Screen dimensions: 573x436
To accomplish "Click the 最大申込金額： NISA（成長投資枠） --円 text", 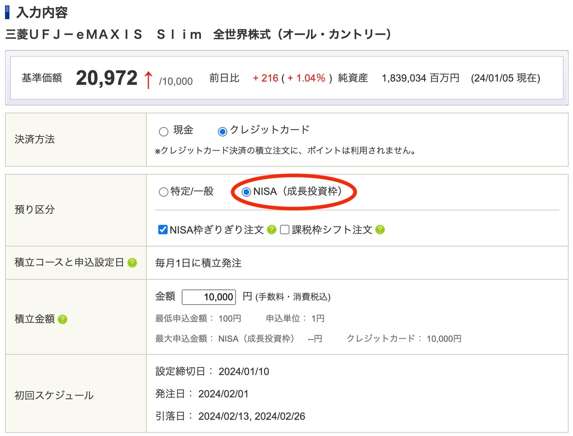I will point(239,338).
